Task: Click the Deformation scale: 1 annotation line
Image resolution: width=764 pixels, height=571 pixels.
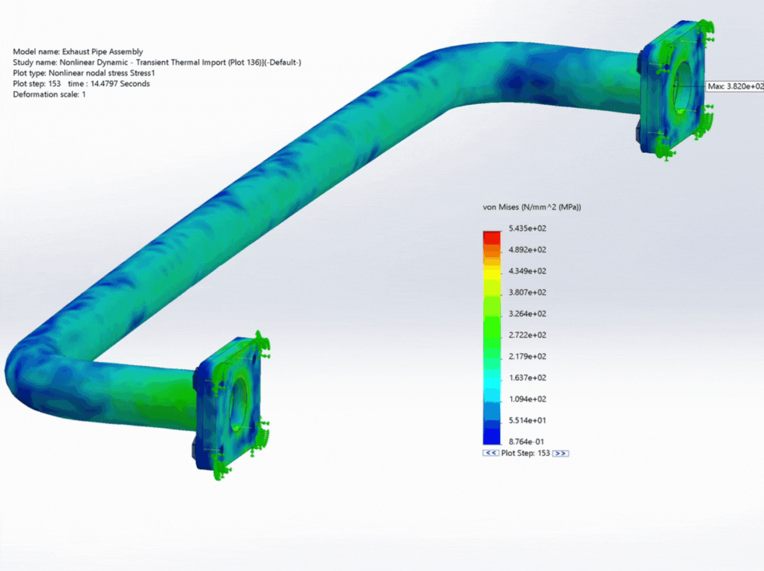Action: 49,94
